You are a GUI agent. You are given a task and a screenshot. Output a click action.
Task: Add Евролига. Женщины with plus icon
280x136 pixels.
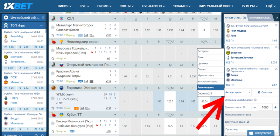point(115,88)
